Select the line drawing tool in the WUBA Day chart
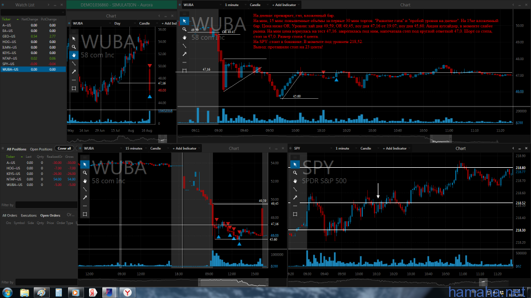This screenshot has height=298, width=531. (x=74, y=63)
